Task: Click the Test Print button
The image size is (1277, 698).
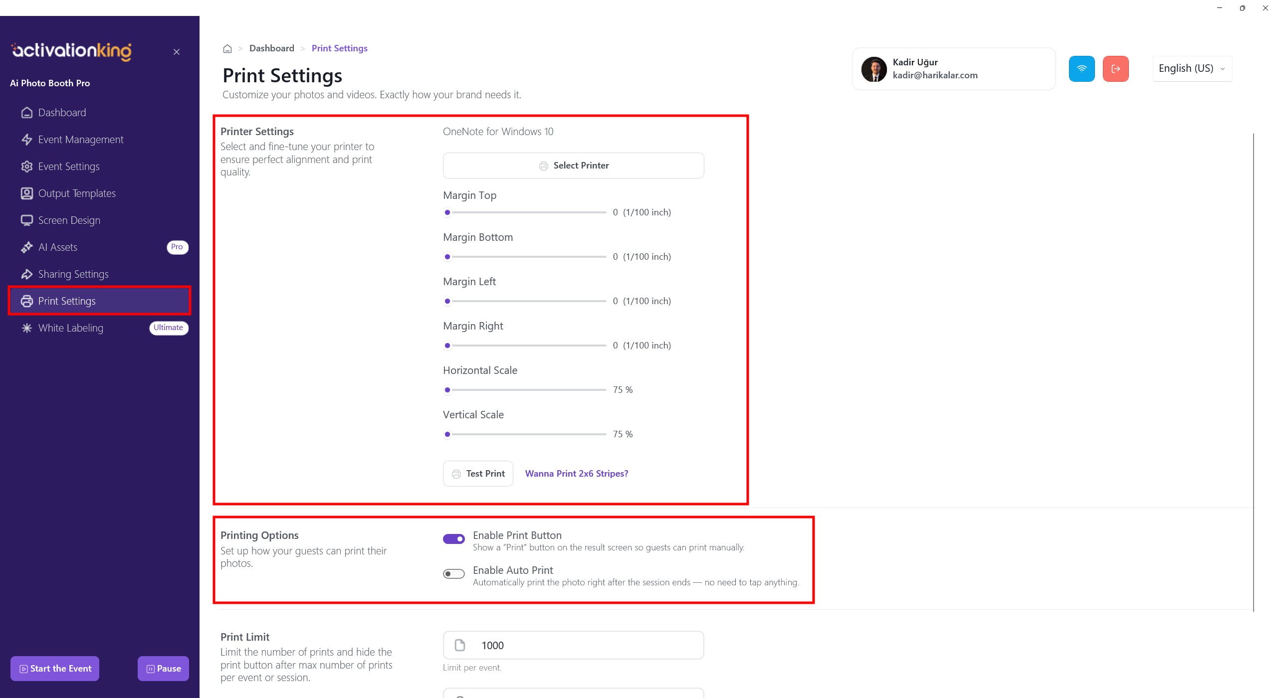Action: [478, 474]
